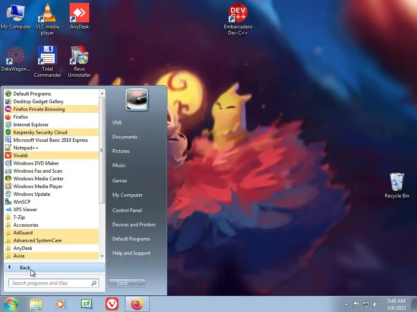This screenshot has height=312, width=417.
Task: Open Control Panel from Start menu
Action: [127, 210]
